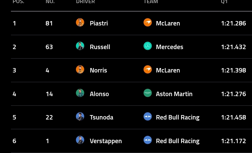The image size is (252, 153).
Task: Select the Aston Martin team name
Action: coord(174,94)
